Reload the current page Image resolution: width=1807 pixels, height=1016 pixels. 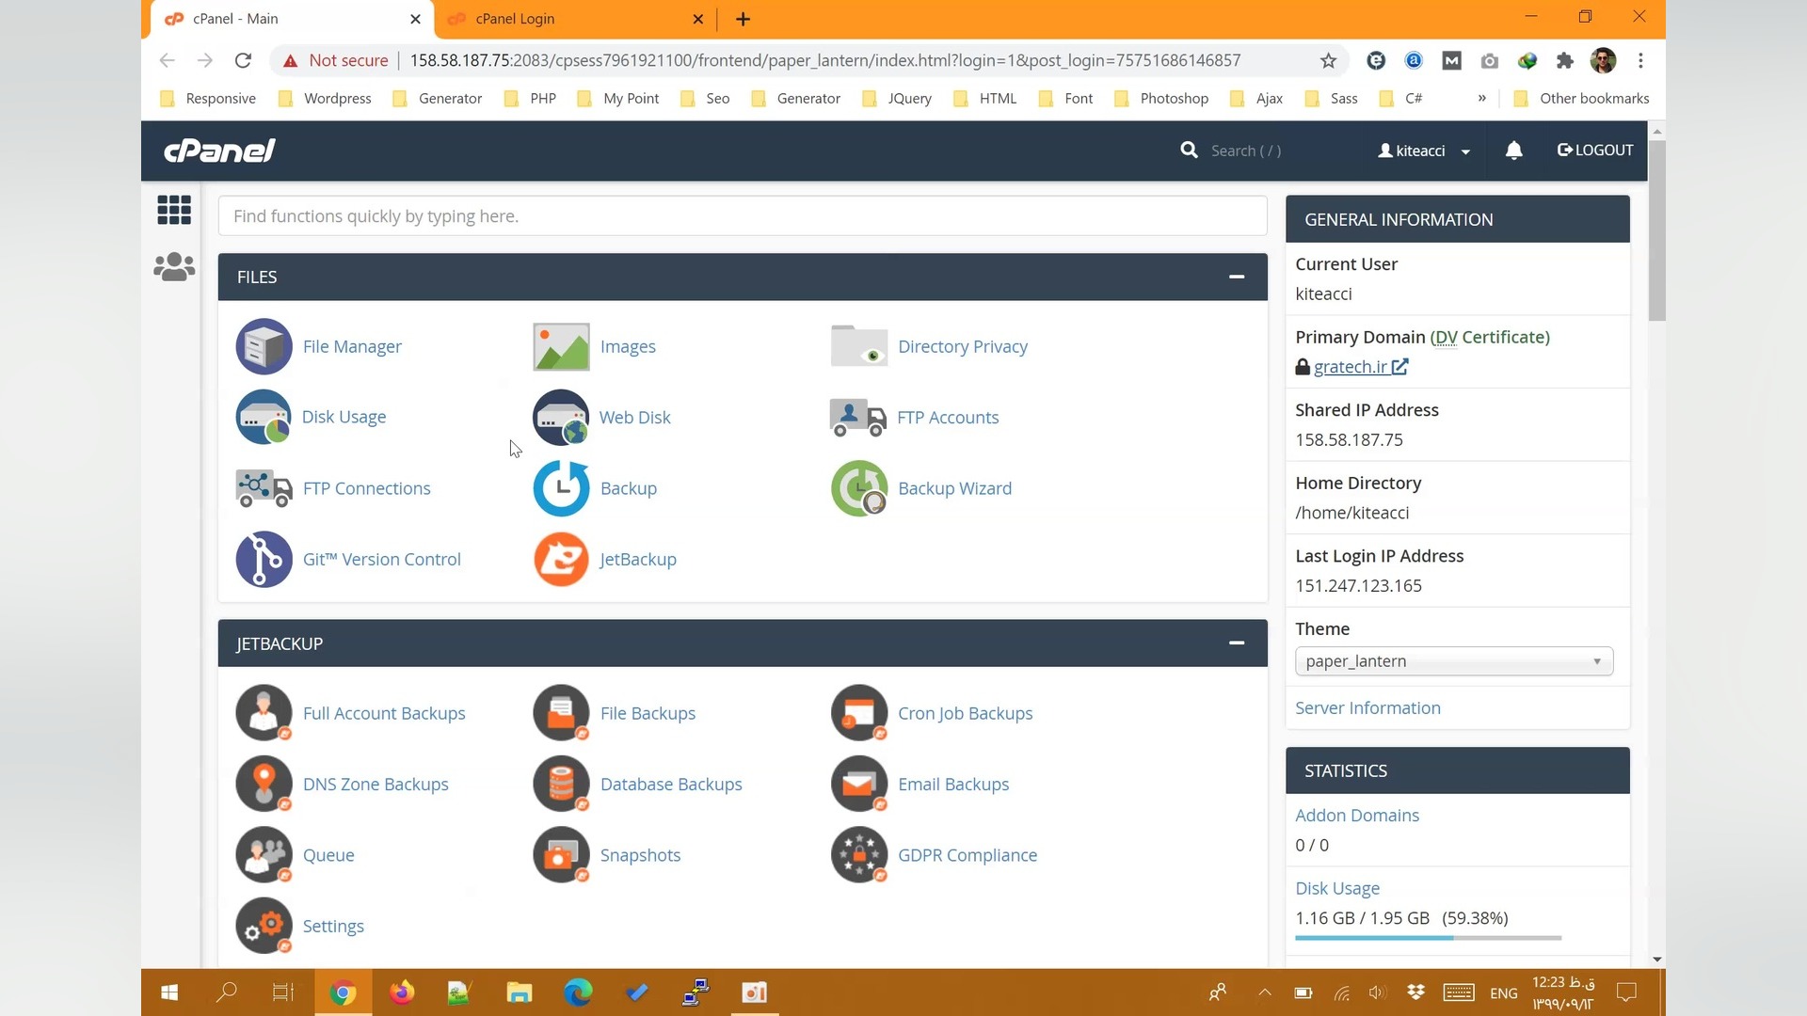[x=243, y=60]
